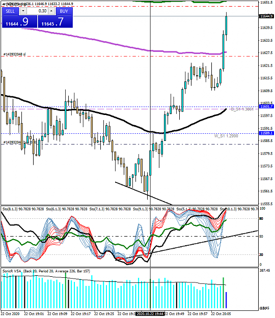Click the 387.45 volume scale value
The width and height of the screenshot is (275, 318).
pyautogui.click(x=265, y=271)
